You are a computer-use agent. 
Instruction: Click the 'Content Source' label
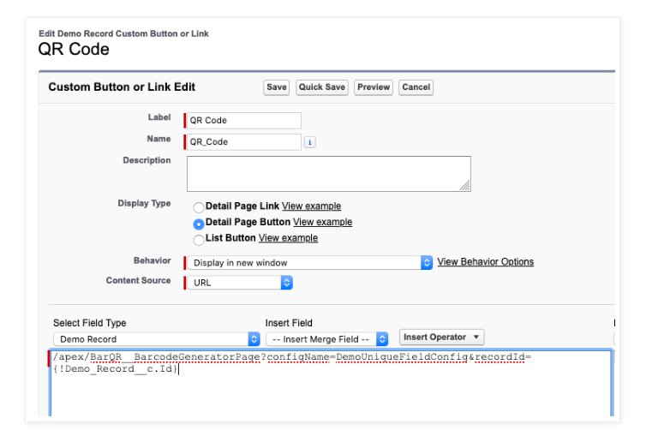tap(138, 280)
